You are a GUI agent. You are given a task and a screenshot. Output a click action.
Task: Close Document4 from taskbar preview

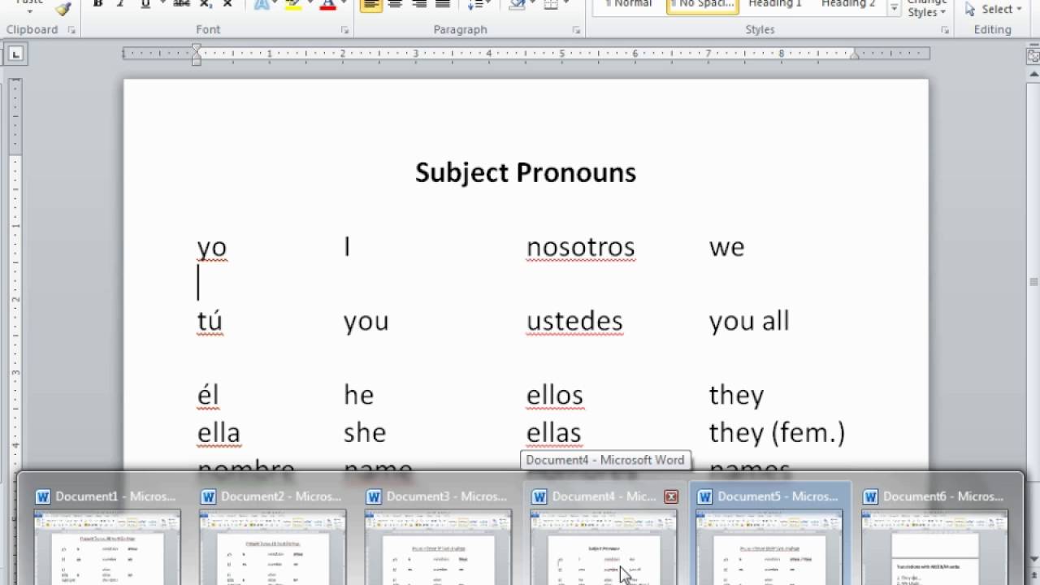671,496
